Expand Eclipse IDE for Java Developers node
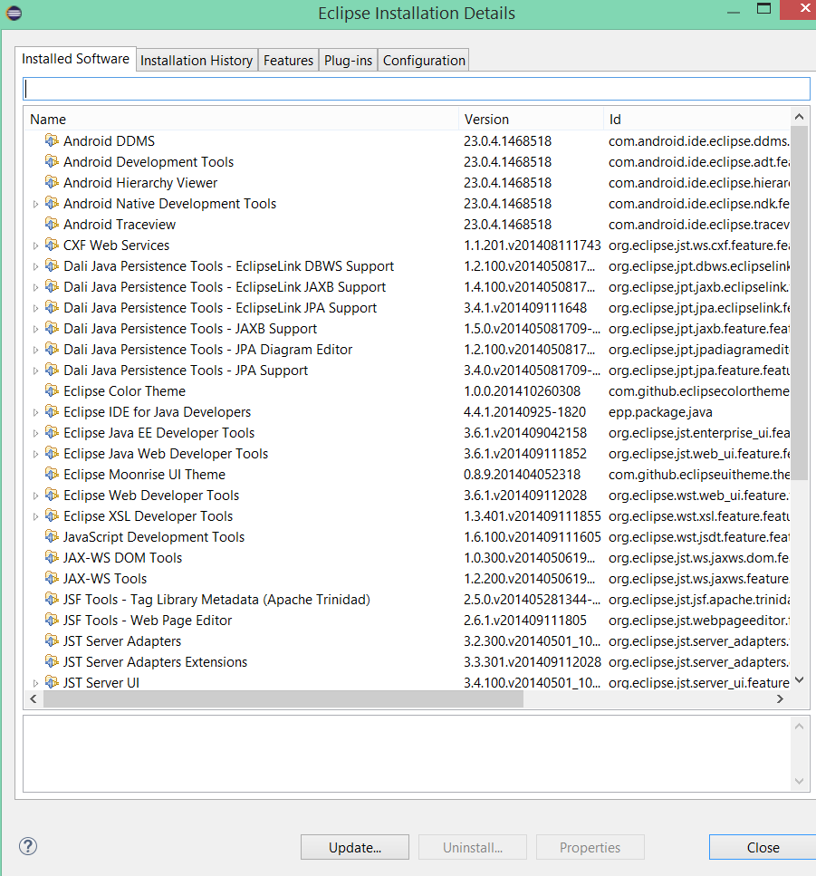Screen dimensions: 816x876 pyautogui.click(x=35, y=413)
